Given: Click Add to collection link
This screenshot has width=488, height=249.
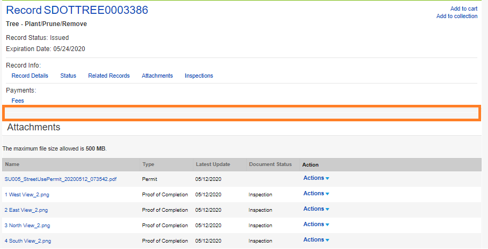Looking at the screenshot, I should pos(457,16).
